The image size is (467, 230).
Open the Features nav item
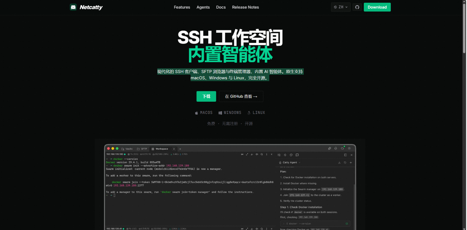click(x=182, y=7)
